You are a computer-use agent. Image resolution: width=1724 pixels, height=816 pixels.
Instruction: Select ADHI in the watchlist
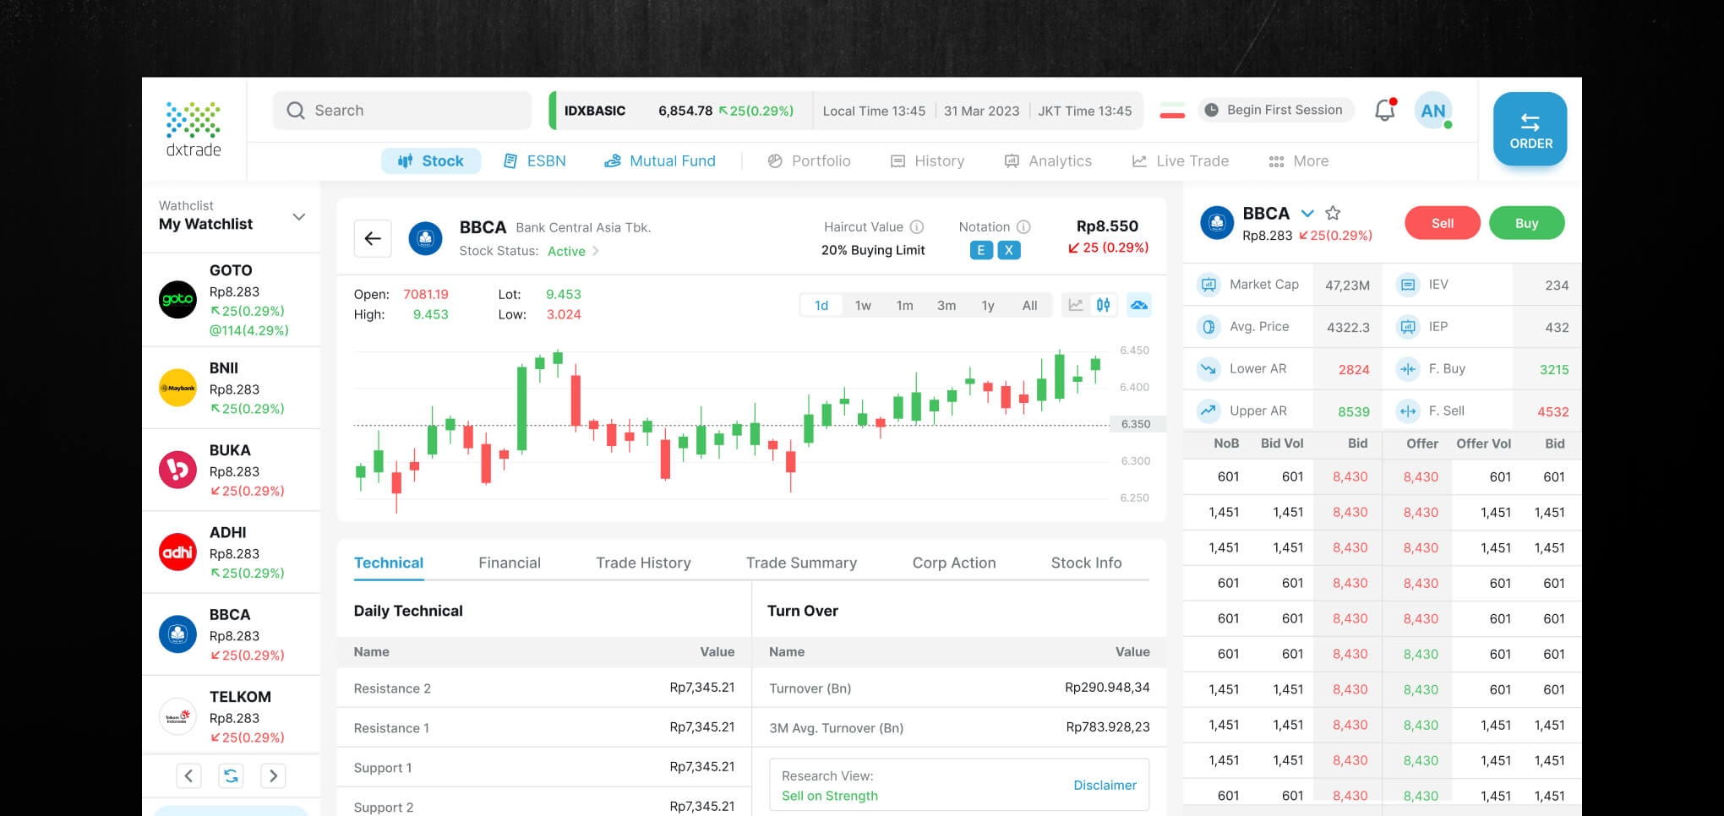(231, 552)
